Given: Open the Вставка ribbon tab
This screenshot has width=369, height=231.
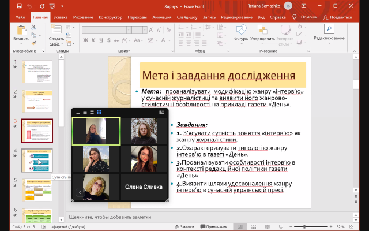Looking at the screenshot, I should 61,17.
